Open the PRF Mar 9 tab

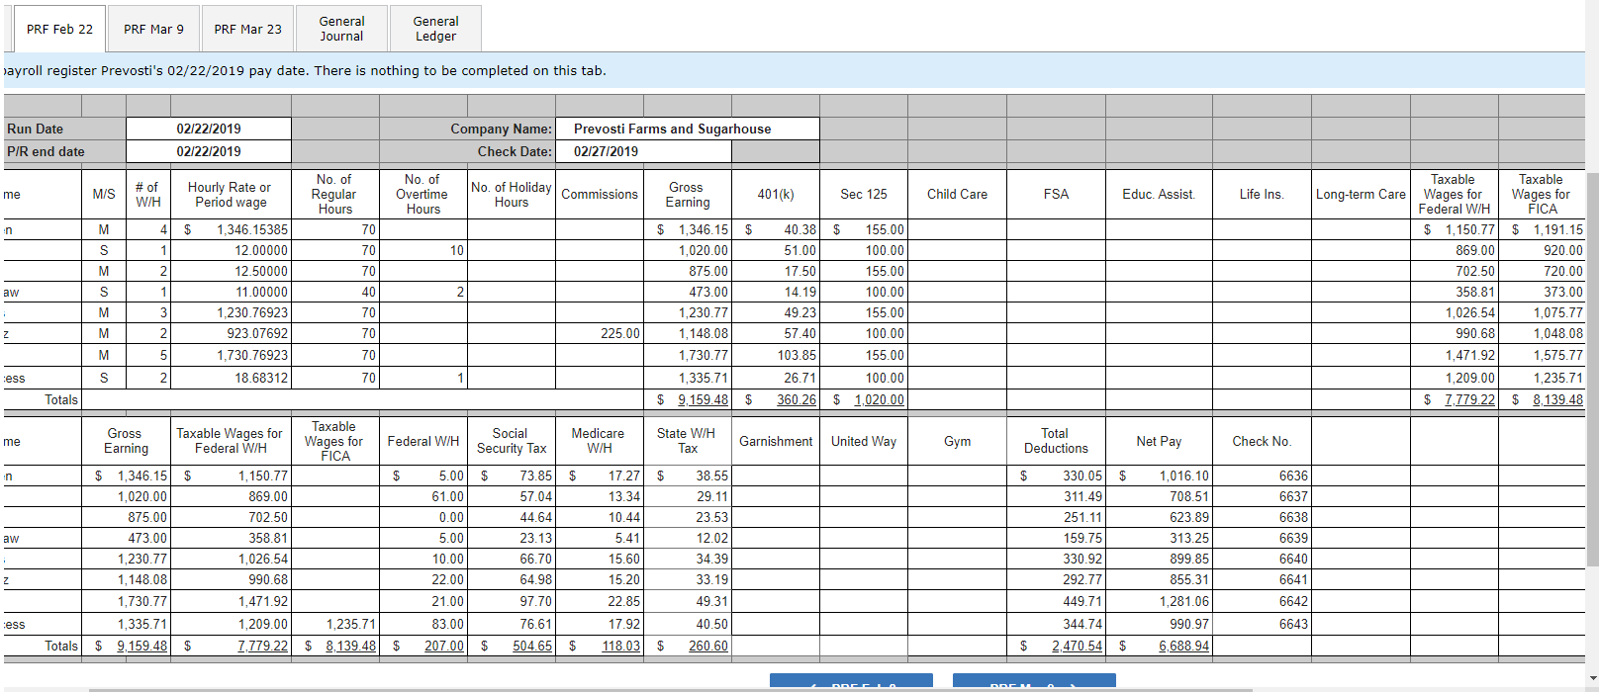coord(153,29)
